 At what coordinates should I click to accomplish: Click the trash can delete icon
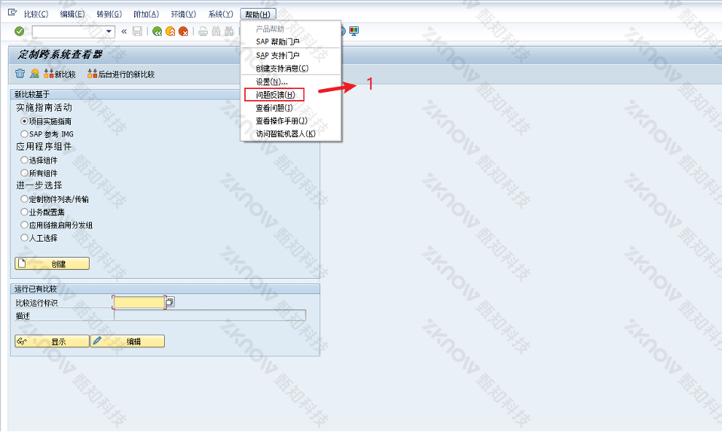(x=20, y=74)
